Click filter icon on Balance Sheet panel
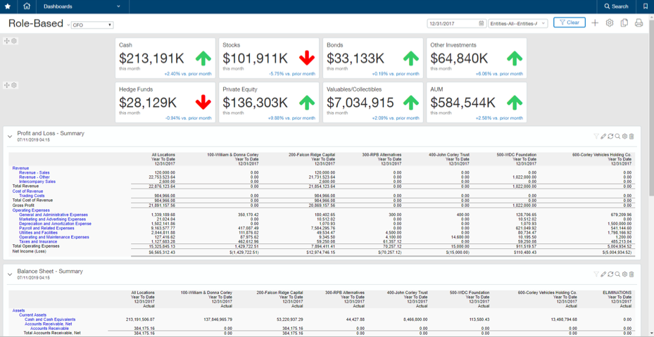Screen dimensions: 654x337 [x=596, y=274]
